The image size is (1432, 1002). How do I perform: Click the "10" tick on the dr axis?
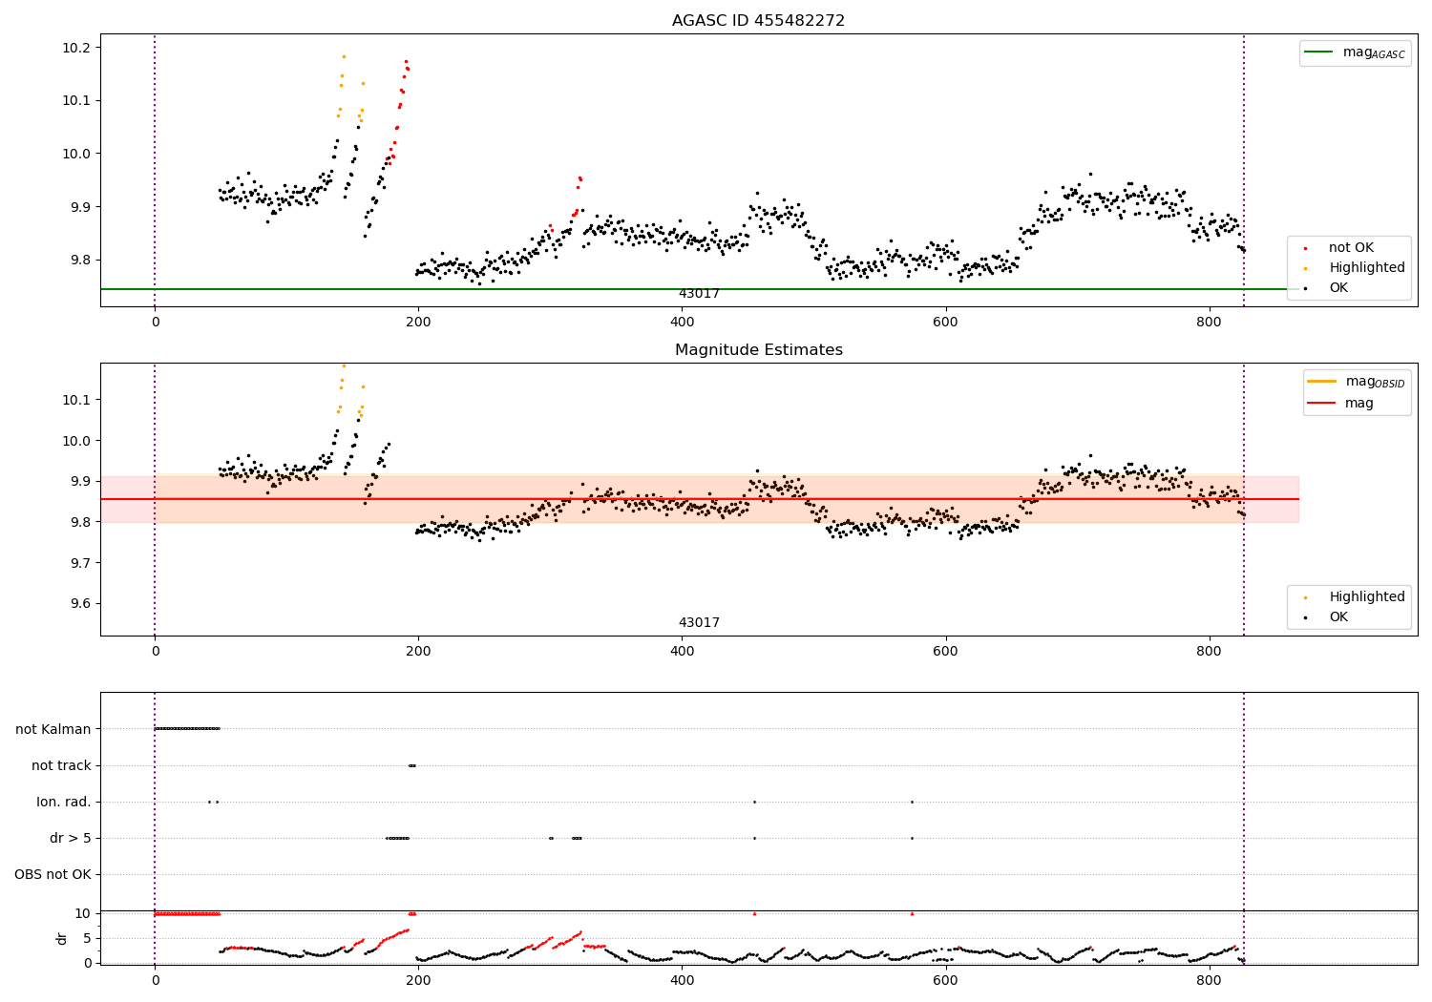coord(82,914)
